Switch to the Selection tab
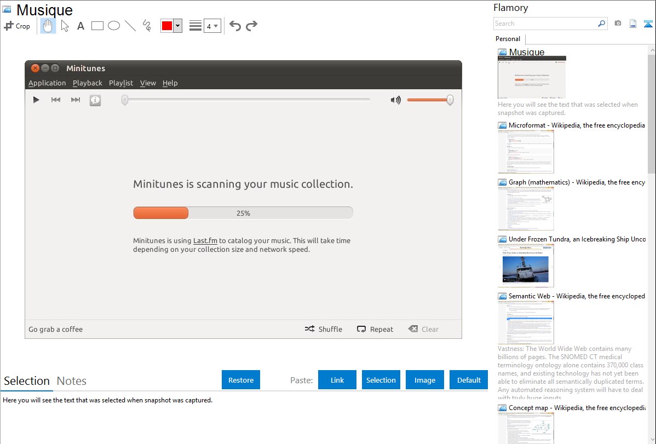 [27, 381]
